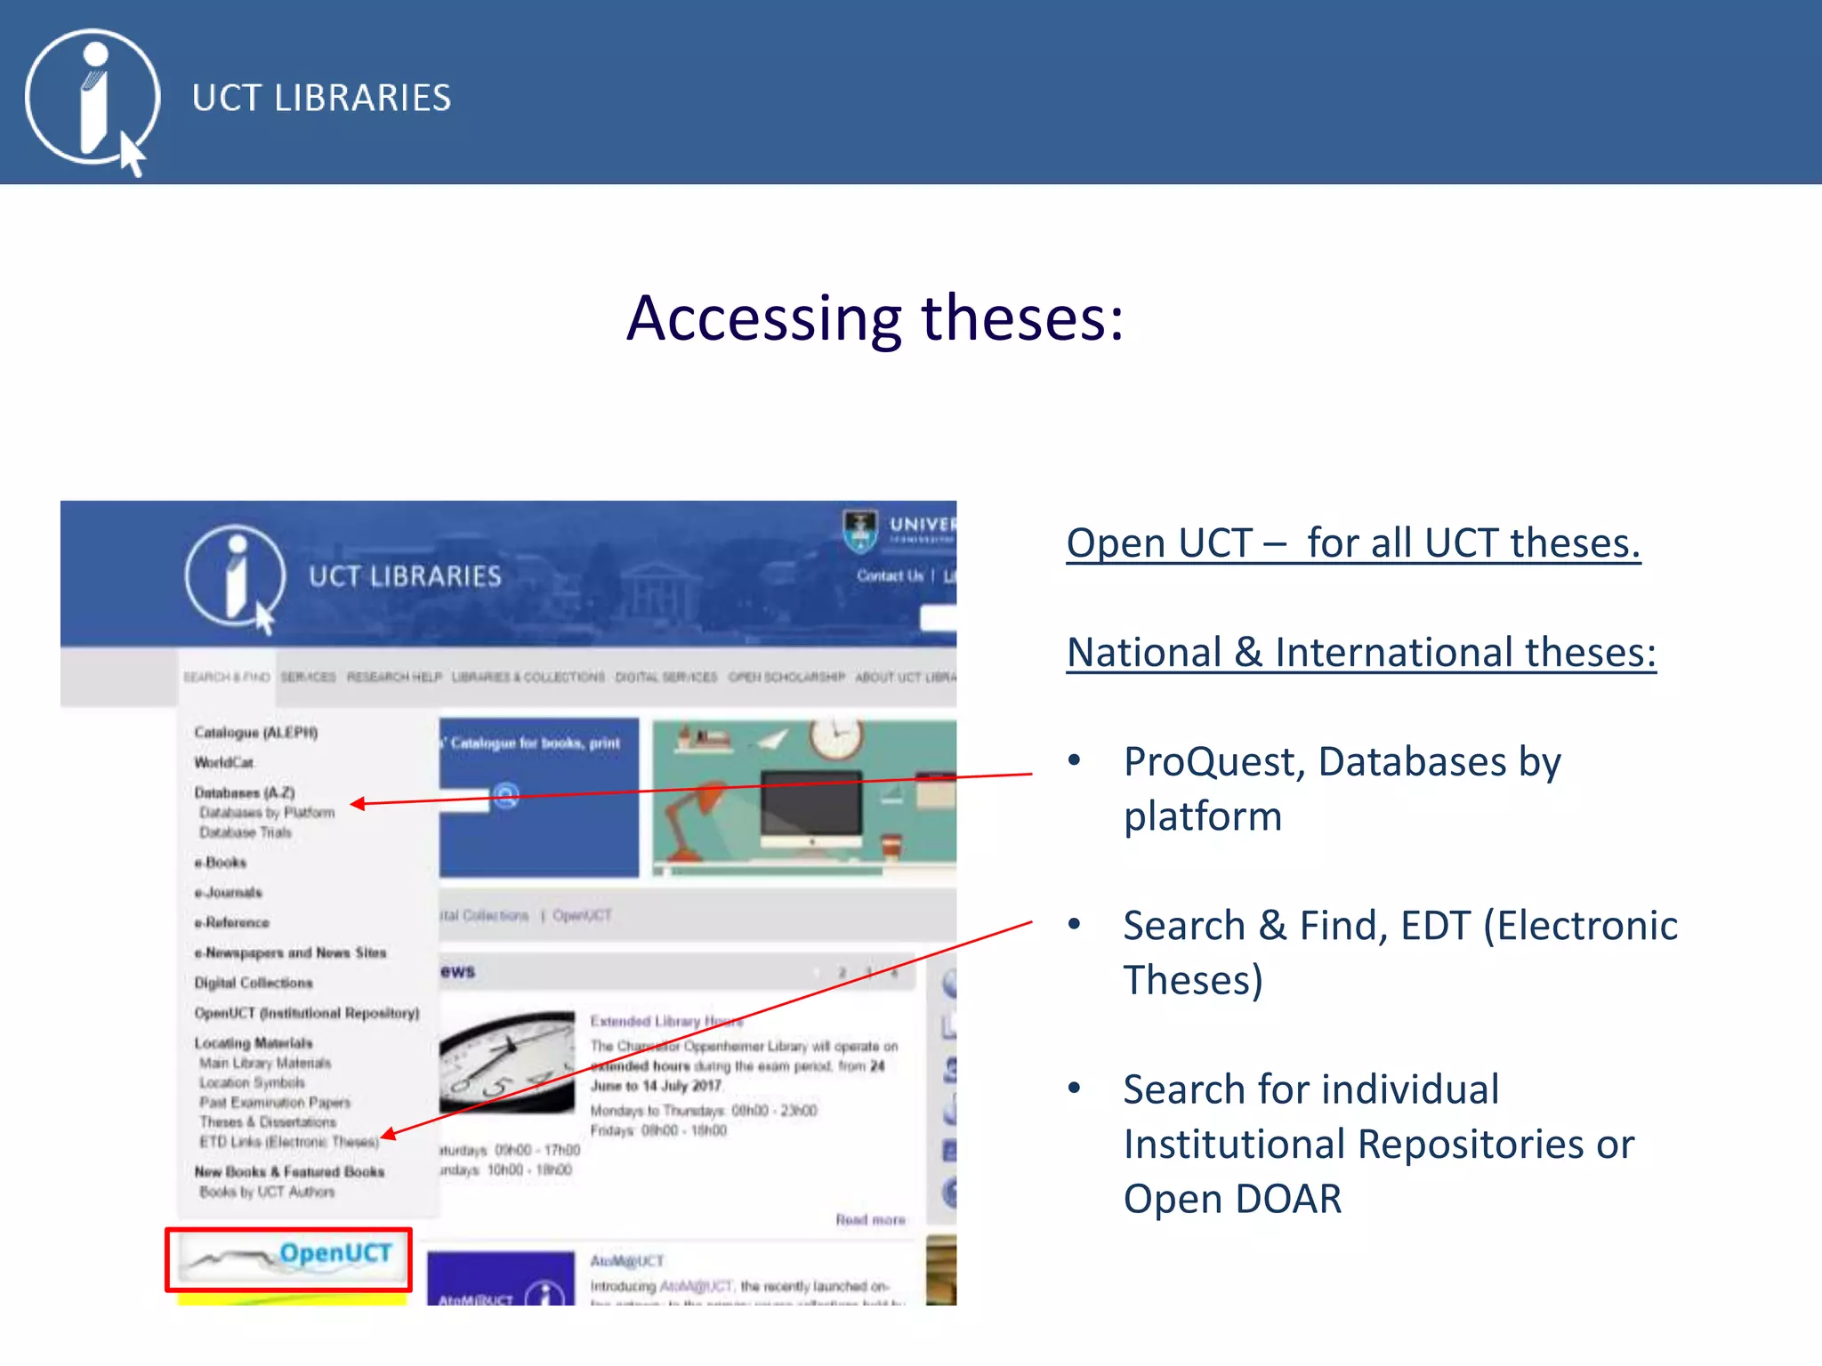Open WorldCat menu entry
Image resolution: width=1822 pixels, height=1366 pixels.
click(224, 762)
